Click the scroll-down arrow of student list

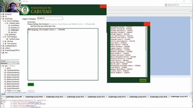click(x=146, y=76)
